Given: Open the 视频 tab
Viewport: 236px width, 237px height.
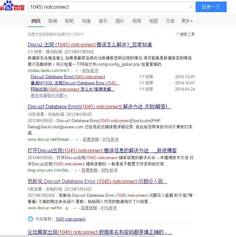Looking at the screenshot, I should pos(137,21).
